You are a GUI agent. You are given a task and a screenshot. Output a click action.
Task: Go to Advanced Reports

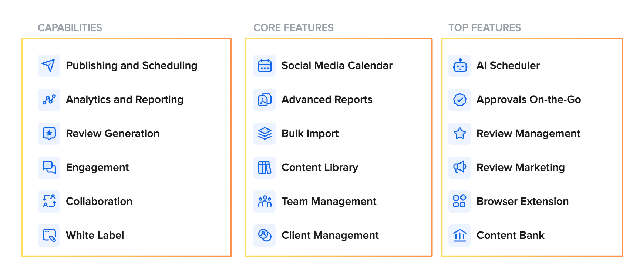pyautogui.click(x=327, y=100)
